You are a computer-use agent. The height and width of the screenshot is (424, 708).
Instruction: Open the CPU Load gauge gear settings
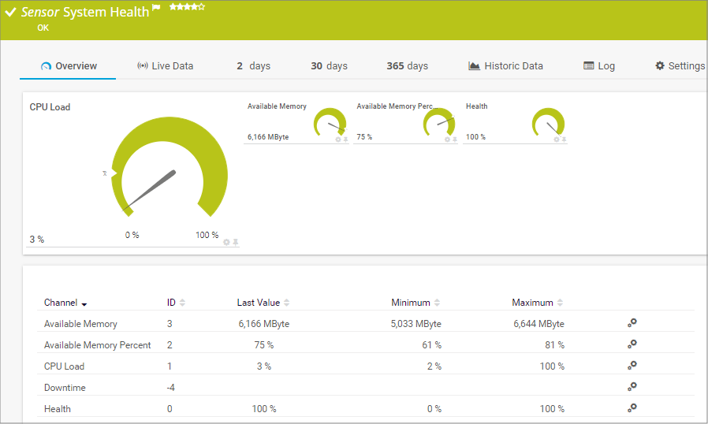click(x=226, y=242)
